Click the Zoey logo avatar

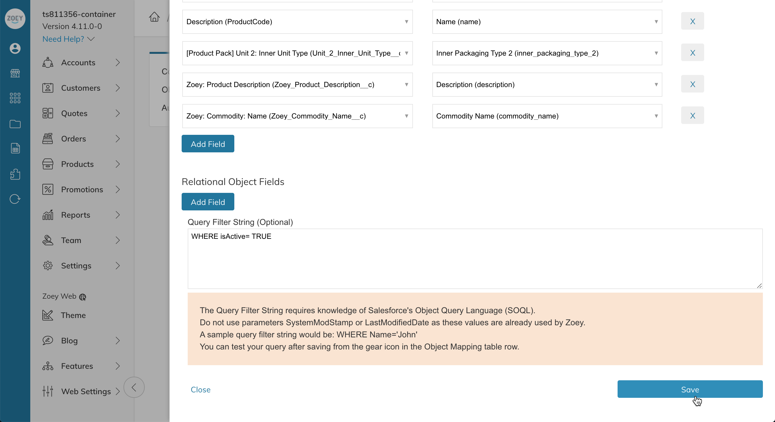[x=15, y=18]
